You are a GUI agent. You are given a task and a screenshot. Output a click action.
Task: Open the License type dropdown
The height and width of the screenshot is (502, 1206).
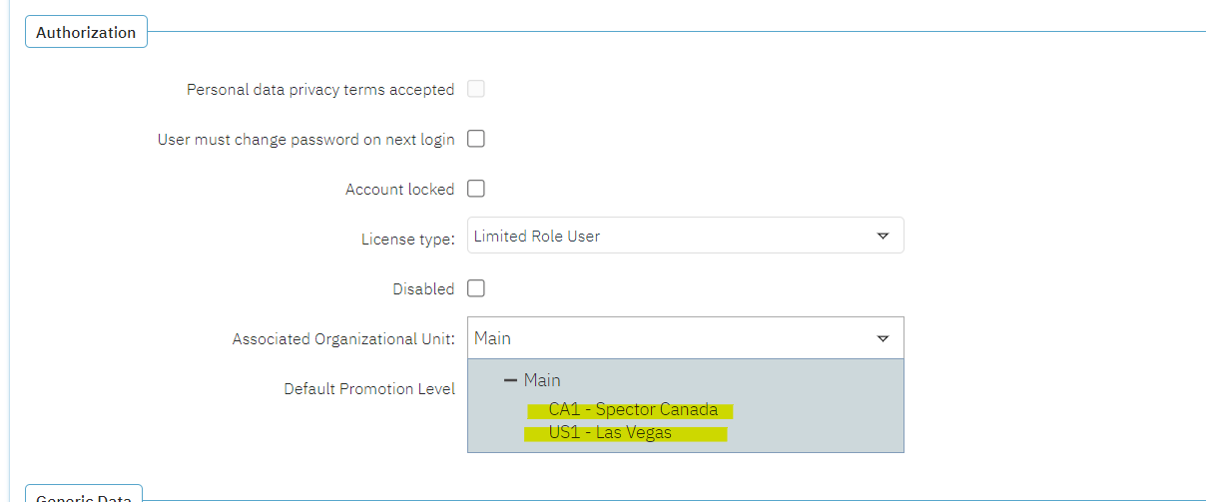point(686,236)
